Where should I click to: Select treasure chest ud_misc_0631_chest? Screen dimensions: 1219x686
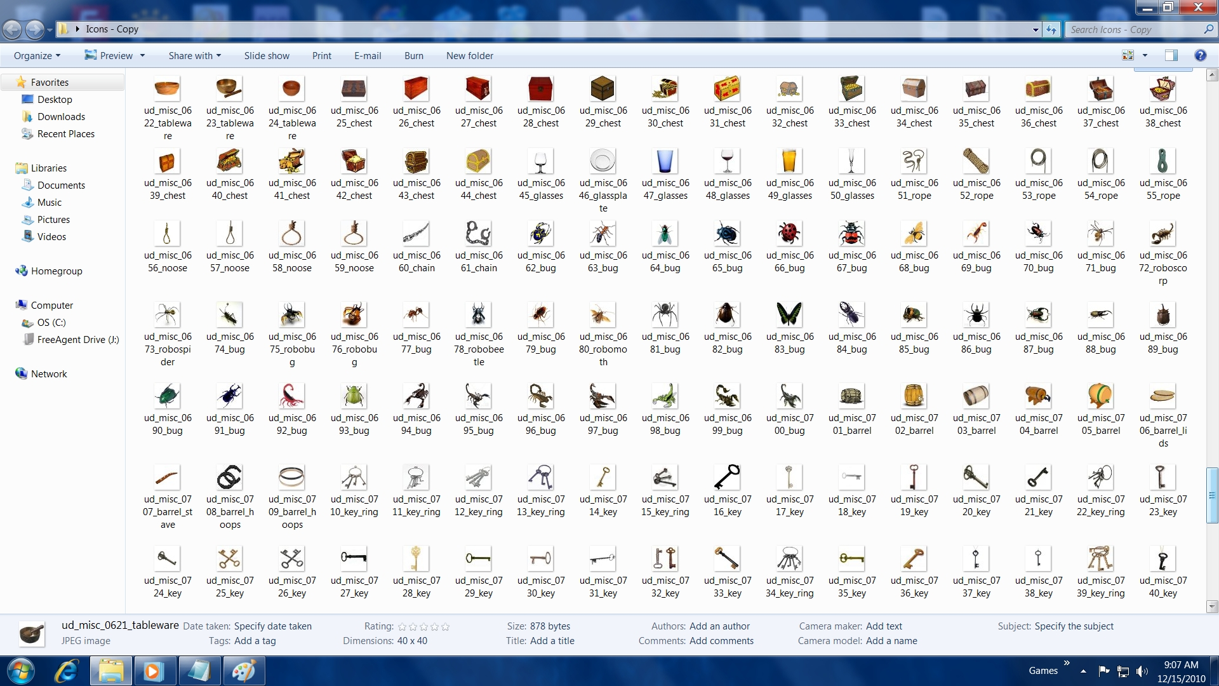[x=727, y=90]
